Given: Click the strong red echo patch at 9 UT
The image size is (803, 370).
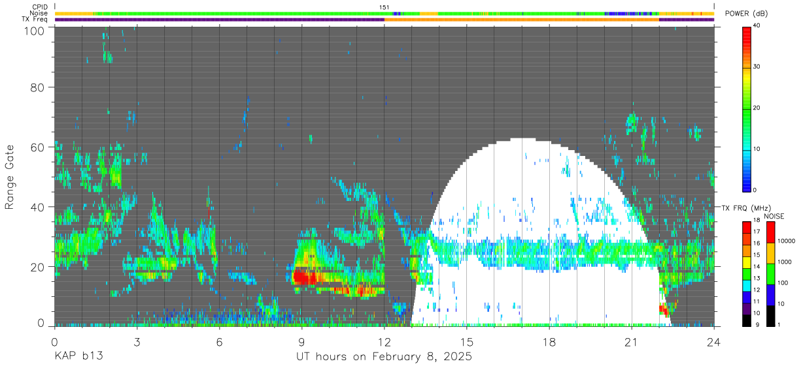Looking at the screenshot, I should tap(304, 277).
